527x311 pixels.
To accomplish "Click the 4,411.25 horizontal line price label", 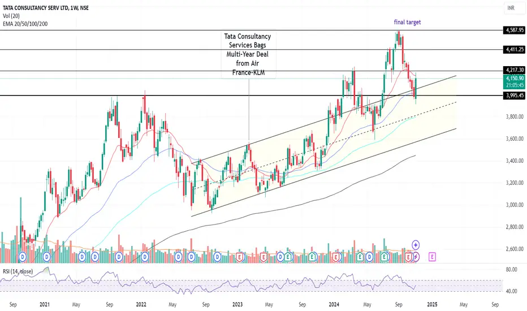I will pyautogui.click(x=514, y=49).
